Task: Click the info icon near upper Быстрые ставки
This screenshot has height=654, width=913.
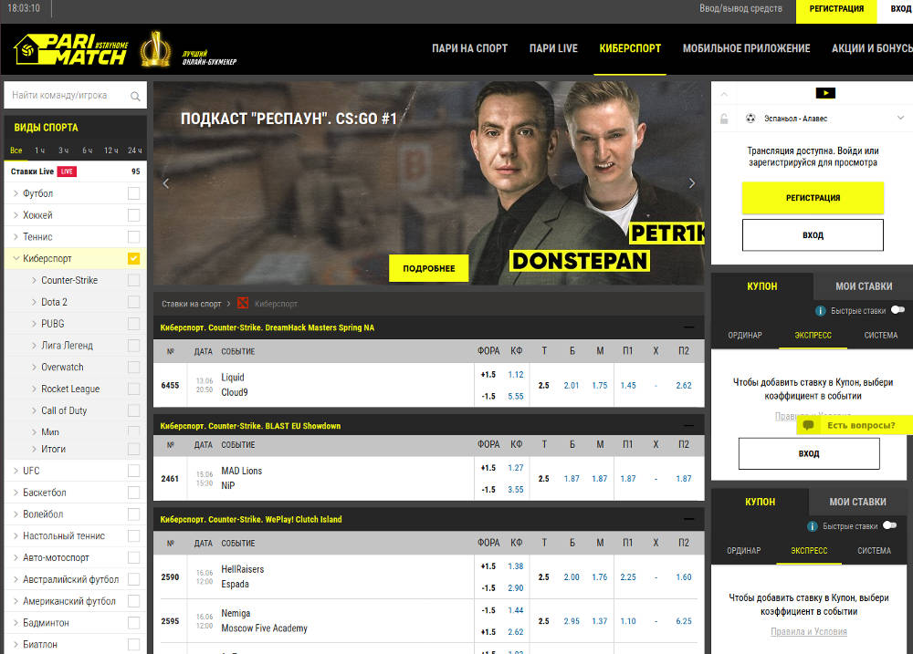Action: click(821, 311)
